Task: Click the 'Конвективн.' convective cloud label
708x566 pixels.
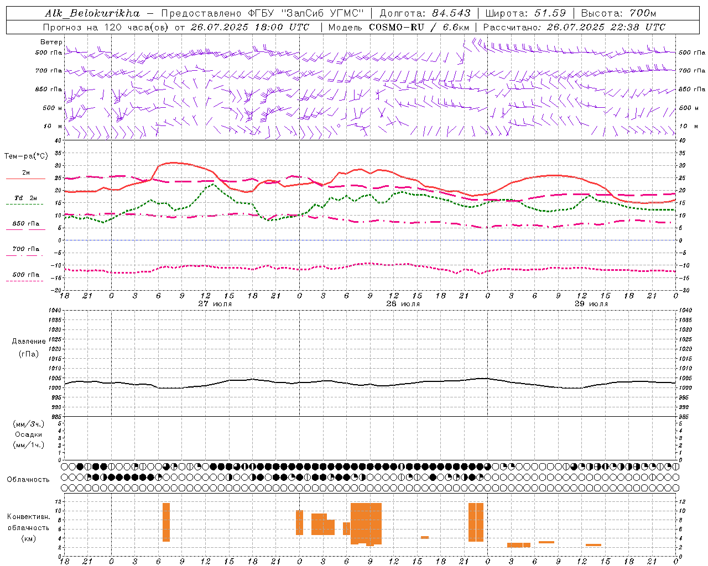Action: pos(29,517)
